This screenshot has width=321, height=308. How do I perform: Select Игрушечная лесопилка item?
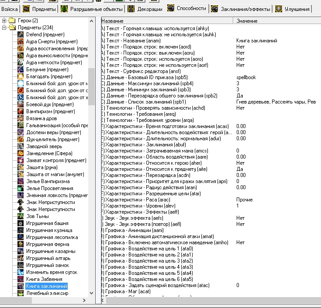[x=52, y=237]
